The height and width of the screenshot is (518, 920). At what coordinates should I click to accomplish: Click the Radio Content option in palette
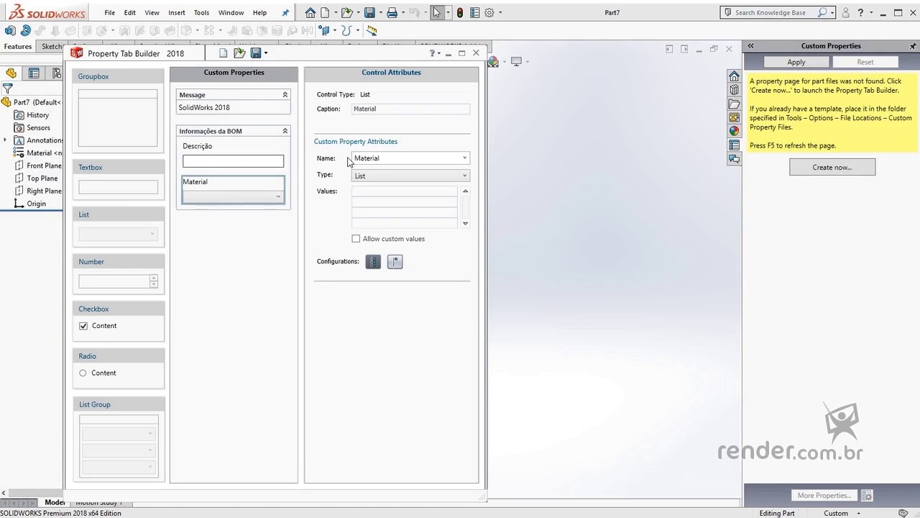point(83,373)
